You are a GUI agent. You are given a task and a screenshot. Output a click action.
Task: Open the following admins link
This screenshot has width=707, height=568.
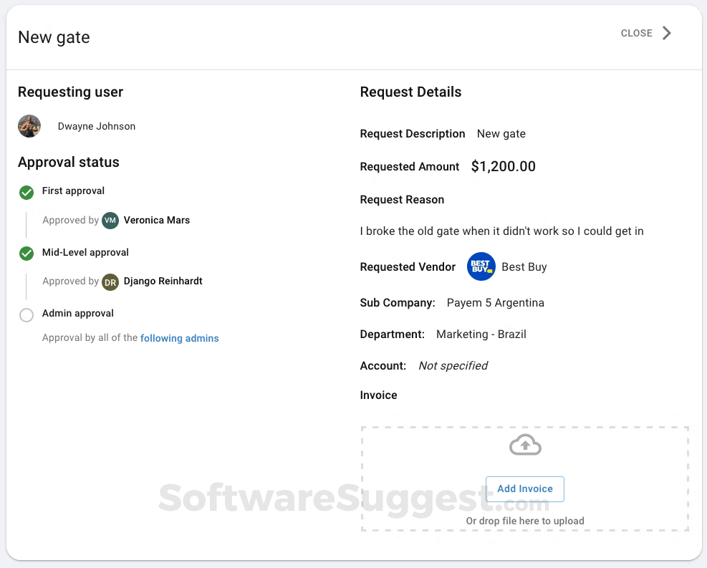point(179,337)
